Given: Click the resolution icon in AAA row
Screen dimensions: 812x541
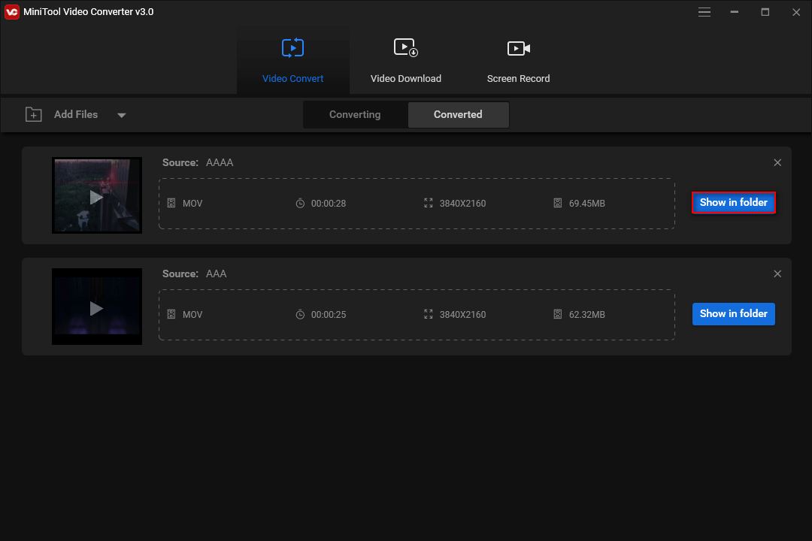Looking at the screenshot, I should click(429, 314).
